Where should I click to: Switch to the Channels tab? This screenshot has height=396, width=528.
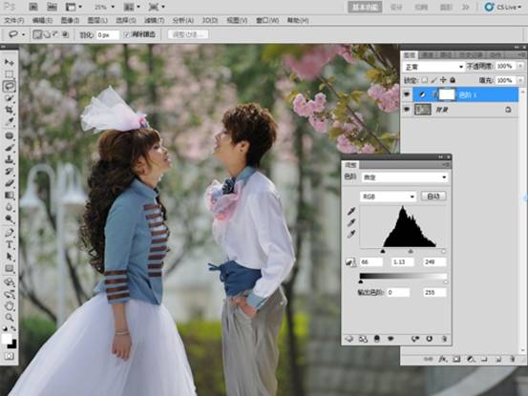point(428,54)
